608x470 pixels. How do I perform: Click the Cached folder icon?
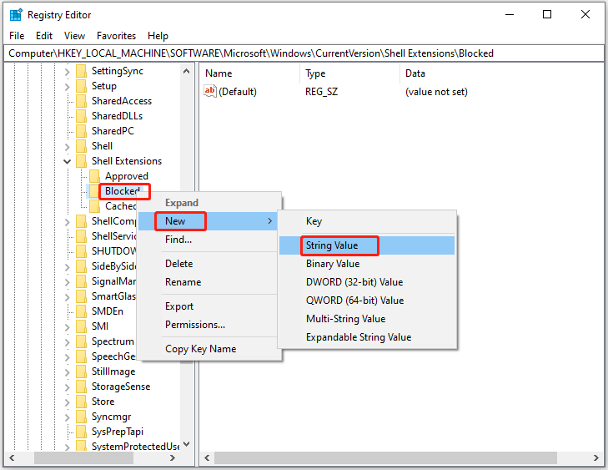[x=94, y=206]
